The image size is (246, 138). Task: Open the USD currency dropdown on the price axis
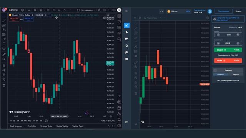(x=110, y=15)
